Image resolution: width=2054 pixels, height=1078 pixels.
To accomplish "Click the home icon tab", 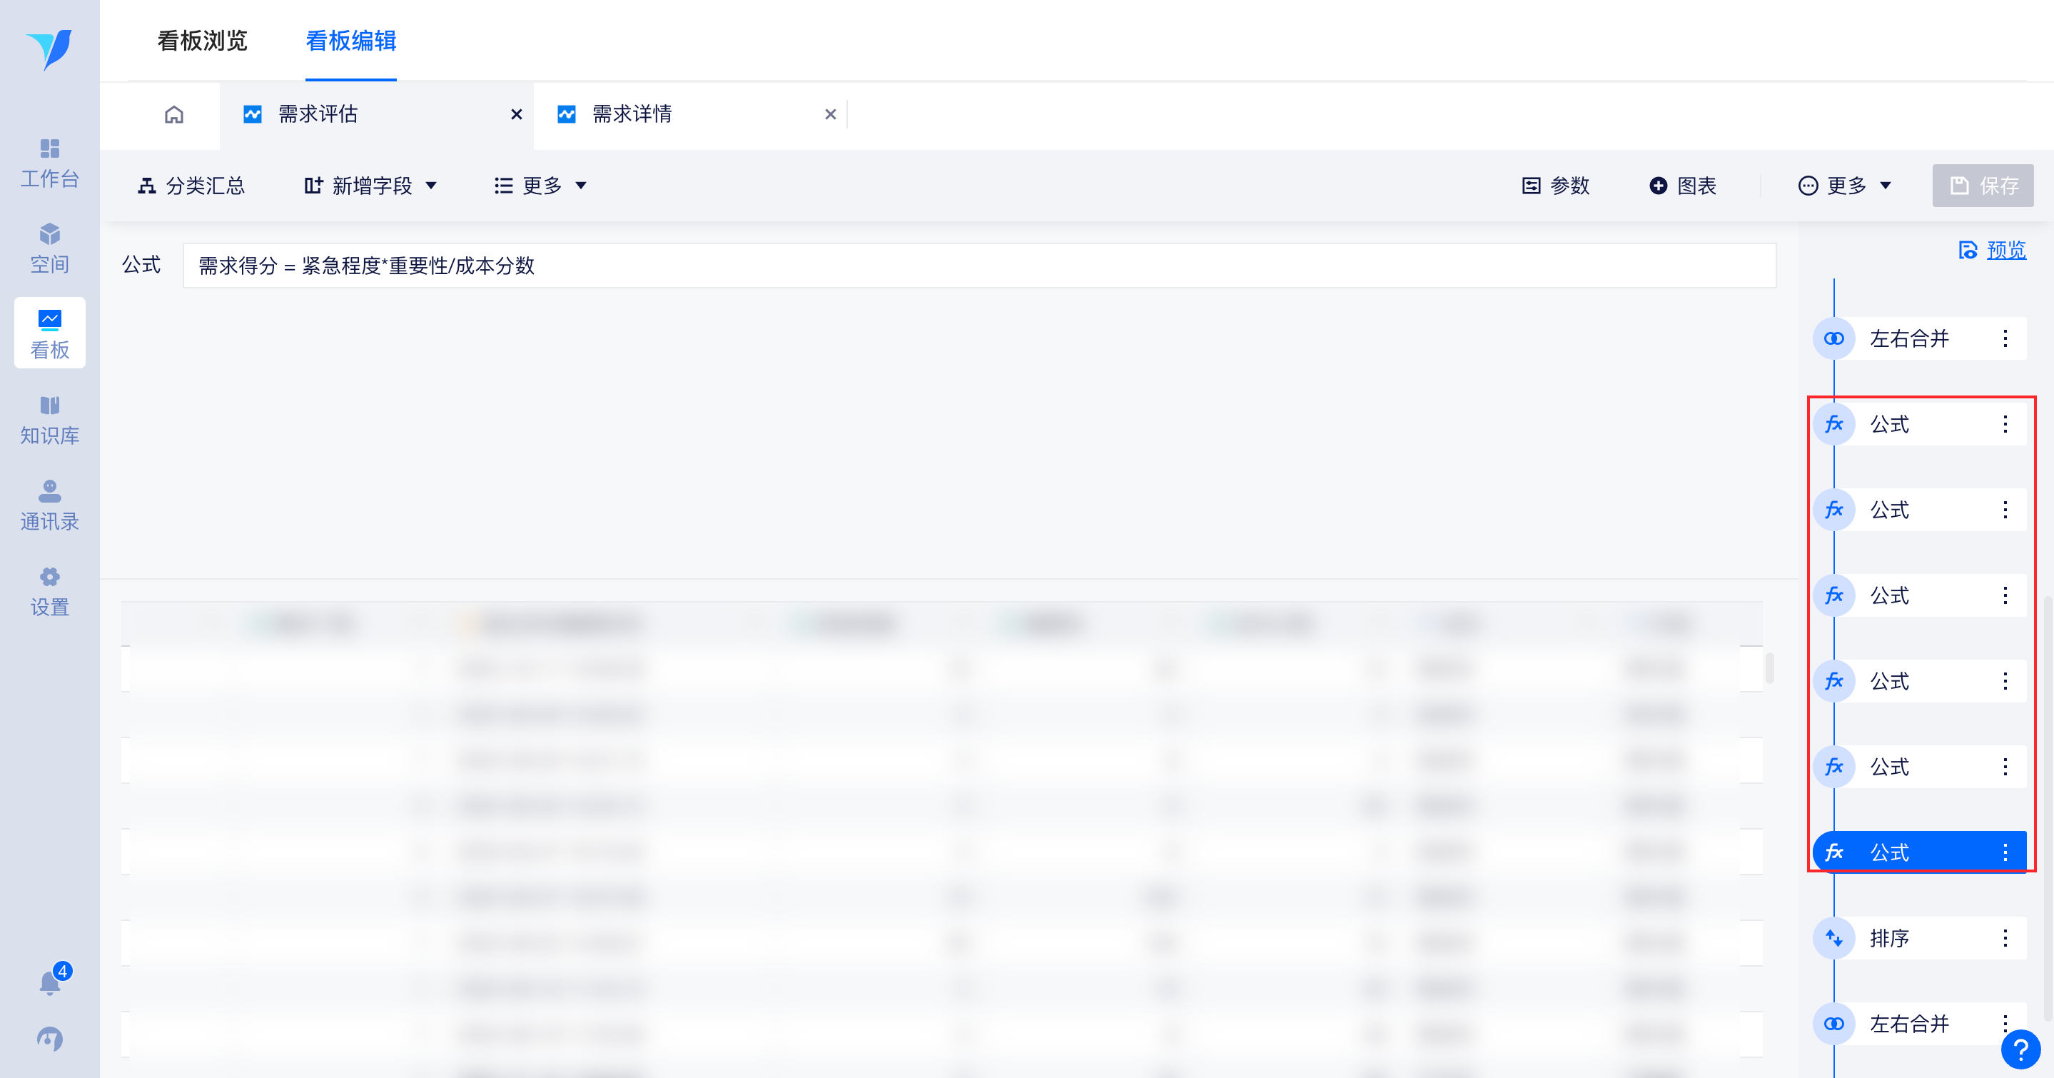I will (174, 115).
